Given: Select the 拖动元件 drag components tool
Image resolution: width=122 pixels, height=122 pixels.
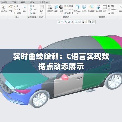Looking at the screenshot, I should click(x=4, y=8).
